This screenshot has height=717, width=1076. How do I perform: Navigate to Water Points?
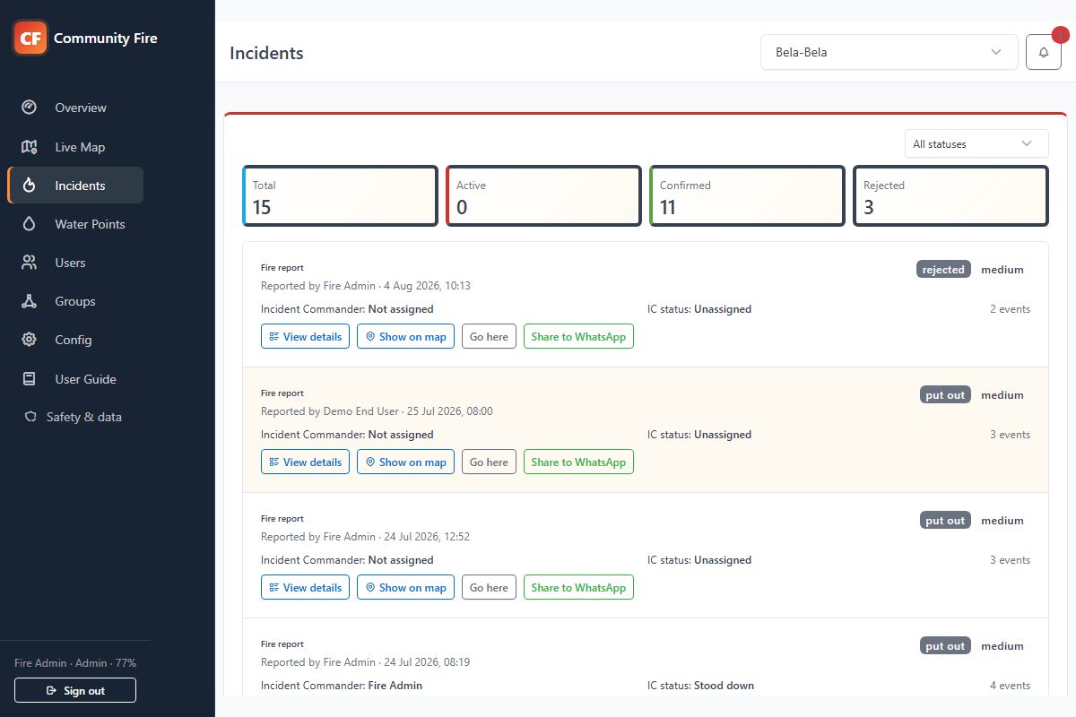(75, 224)
